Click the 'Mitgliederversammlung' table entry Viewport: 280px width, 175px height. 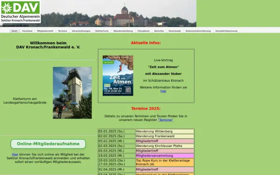[165, 156]
